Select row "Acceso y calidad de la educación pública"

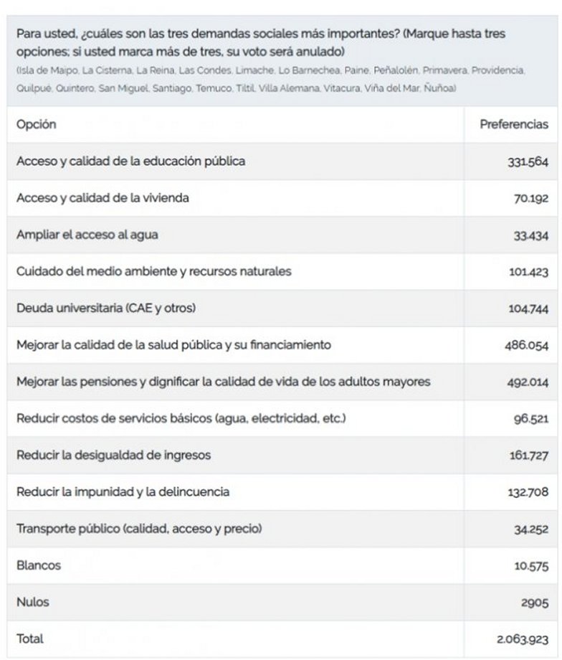pos(130,161)
